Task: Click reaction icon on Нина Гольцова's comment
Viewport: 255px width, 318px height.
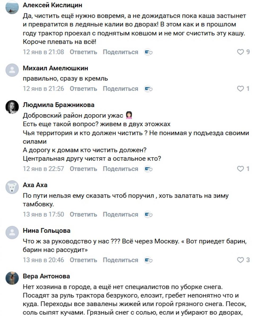Action: (x=148, y=260)
